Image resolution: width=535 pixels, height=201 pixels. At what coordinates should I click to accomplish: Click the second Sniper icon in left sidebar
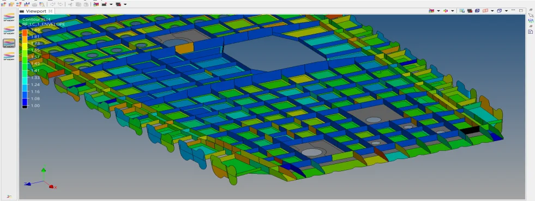click(x=9, y=30)
